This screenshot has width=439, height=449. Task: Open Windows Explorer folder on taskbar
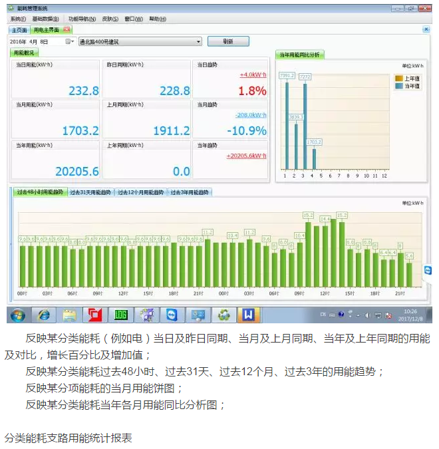pyautogui.click(x=70, y=315)
